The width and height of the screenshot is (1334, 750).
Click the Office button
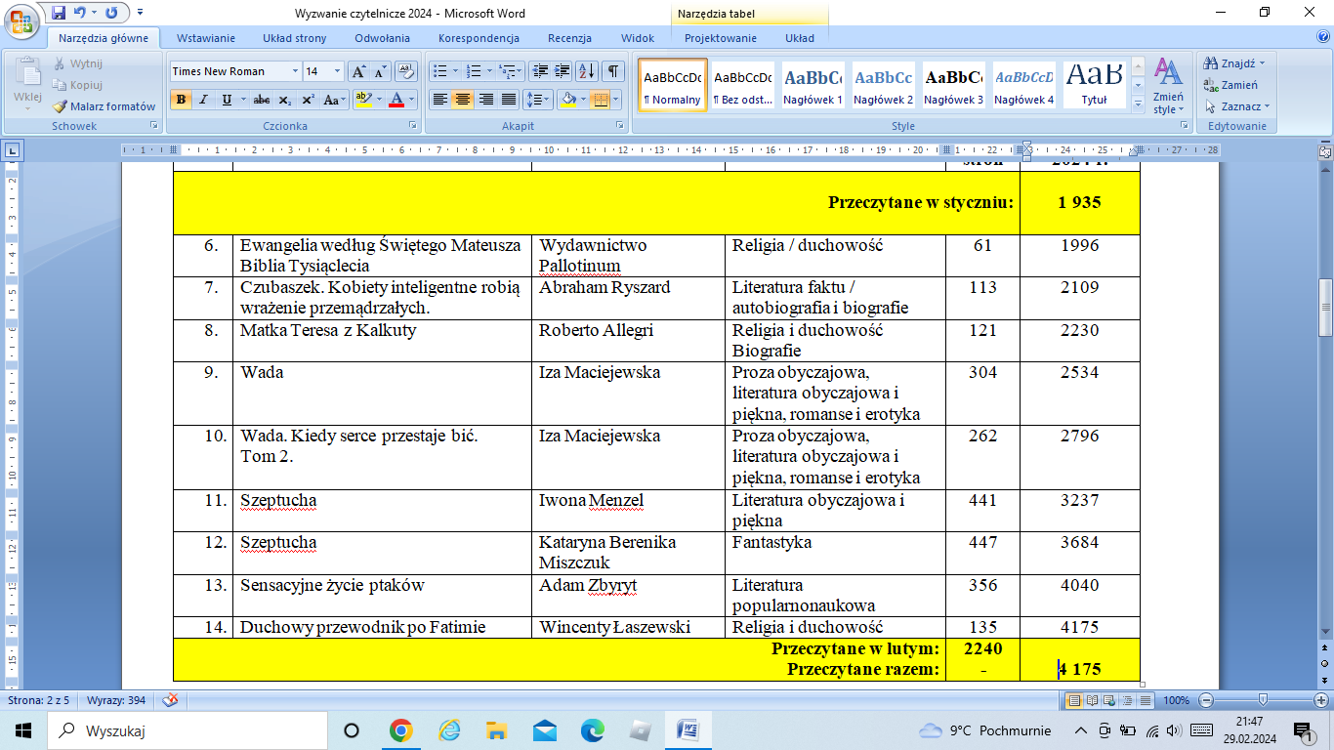point(22,21)
